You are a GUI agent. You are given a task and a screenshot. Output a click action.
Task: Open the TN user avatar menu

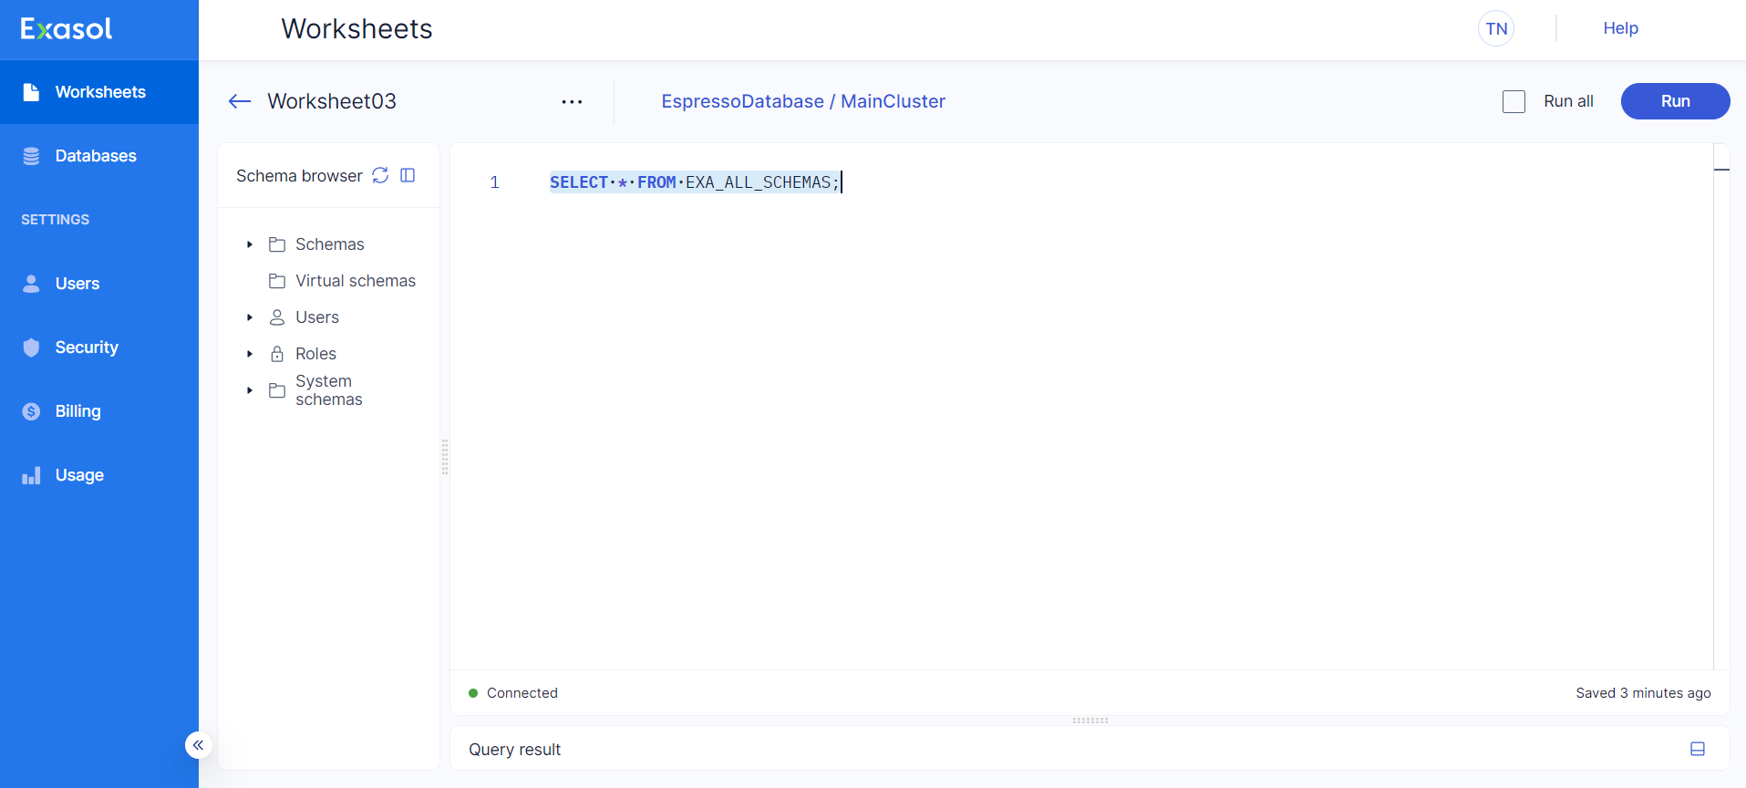[x=1495, y=28]
